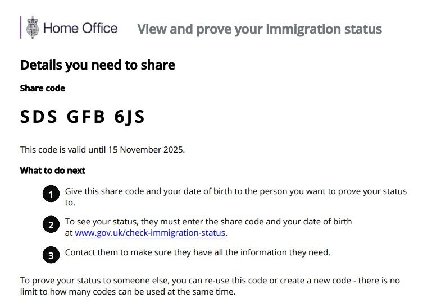Click the step 3 numbered circle
Viewport: 423px width, 303px height.
tap(51, 255)
